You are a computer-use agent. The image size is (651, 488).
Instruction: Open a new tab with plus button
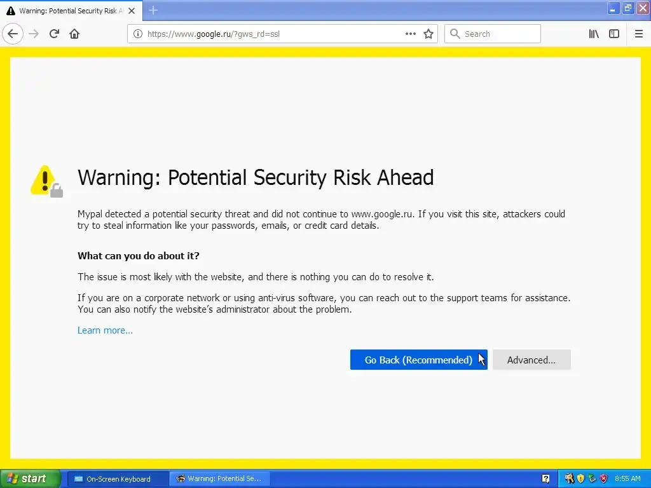tap(153, 10)
